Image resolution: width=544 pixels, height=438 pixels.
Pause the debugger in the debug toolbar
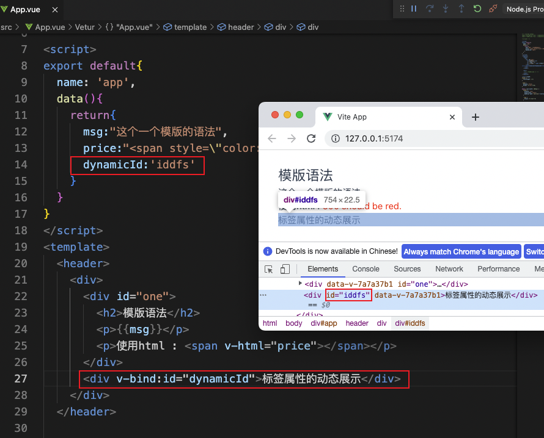point(414,9)
